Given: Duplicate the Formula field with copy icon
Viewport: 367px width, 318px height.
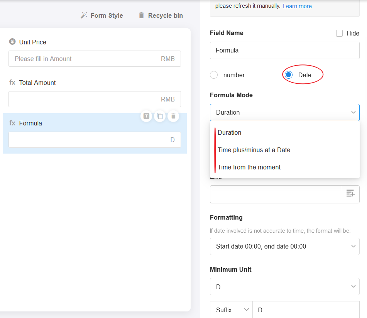Looking at the screenshot, I should [x=160, y=116].
